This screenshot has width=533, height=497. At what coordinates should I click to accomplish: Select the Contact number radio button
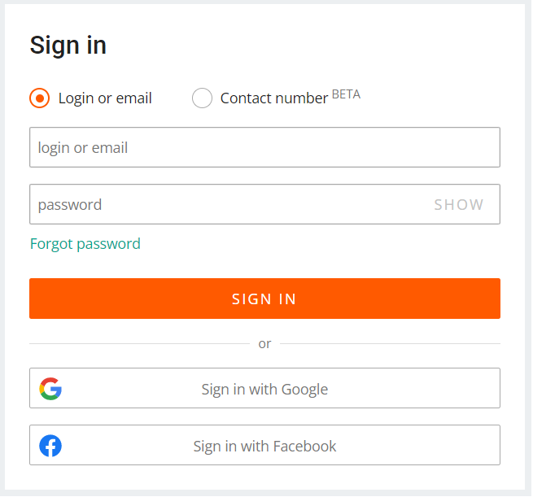point(202,98)
